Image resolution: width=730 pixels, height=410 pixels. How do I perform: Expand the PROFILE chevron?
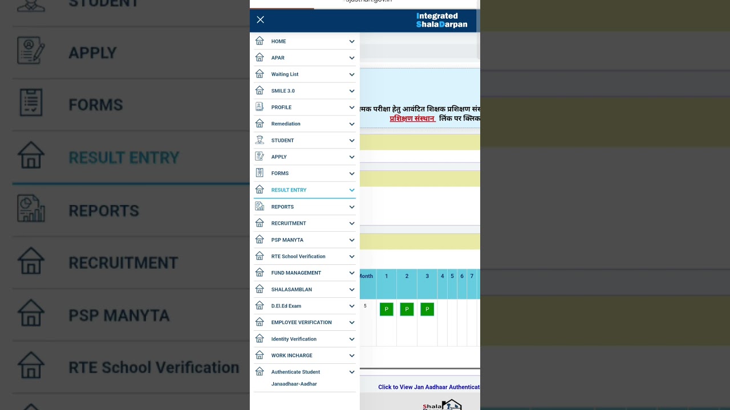click(352, 108)
